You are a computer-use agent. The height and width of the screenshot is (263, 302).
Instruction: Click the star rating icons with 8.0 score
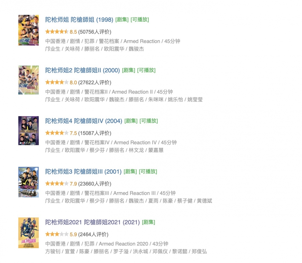[x=57, y=82]
